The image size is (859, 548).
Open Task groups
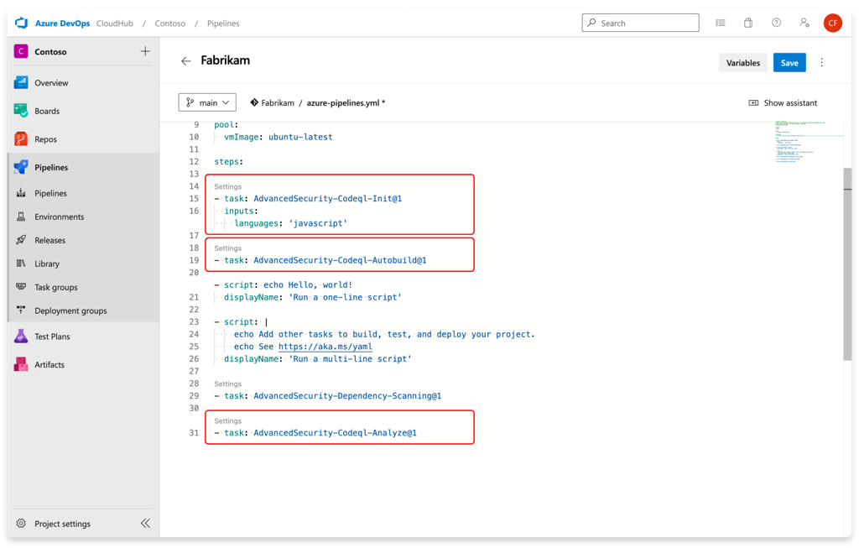point(58,287)
